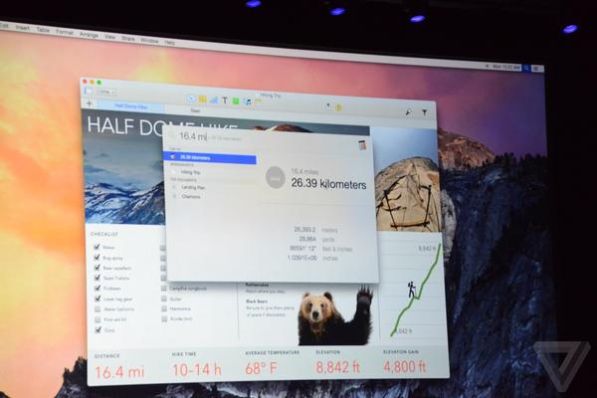This screenshot has height=398, width=597.
Task: Uncheck the last checked item in first column
Action: [x=98, y=329]
